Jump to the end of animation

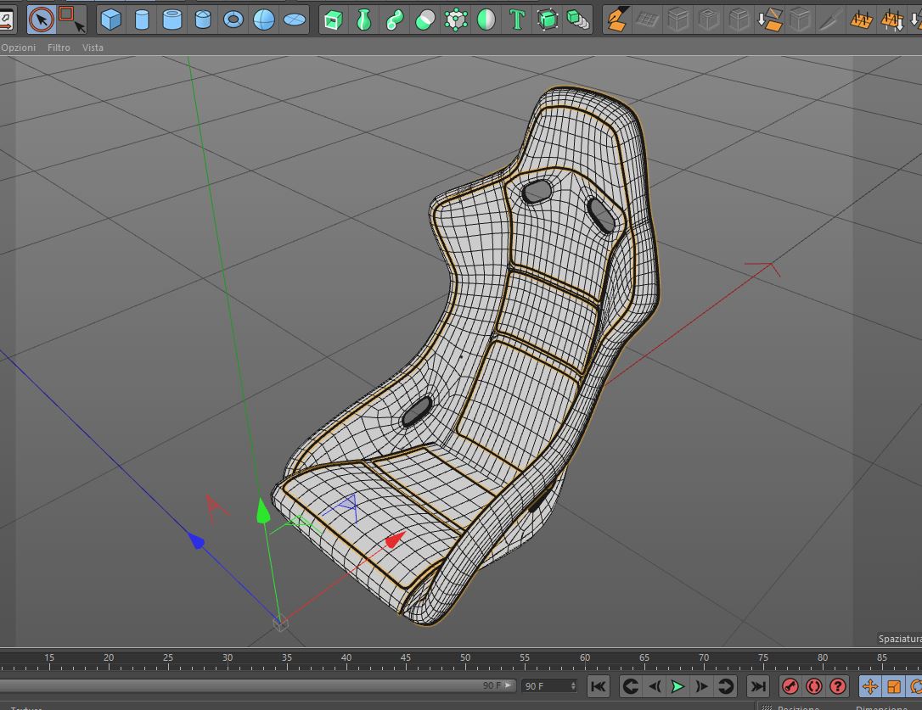(758, 686)
